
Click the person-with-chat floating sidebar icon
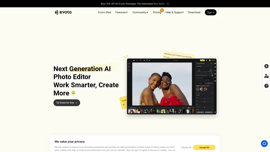266,76
